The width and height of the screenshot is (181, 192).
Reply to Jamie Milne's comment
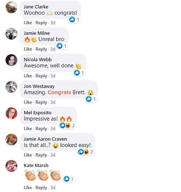tap(41, 49)
